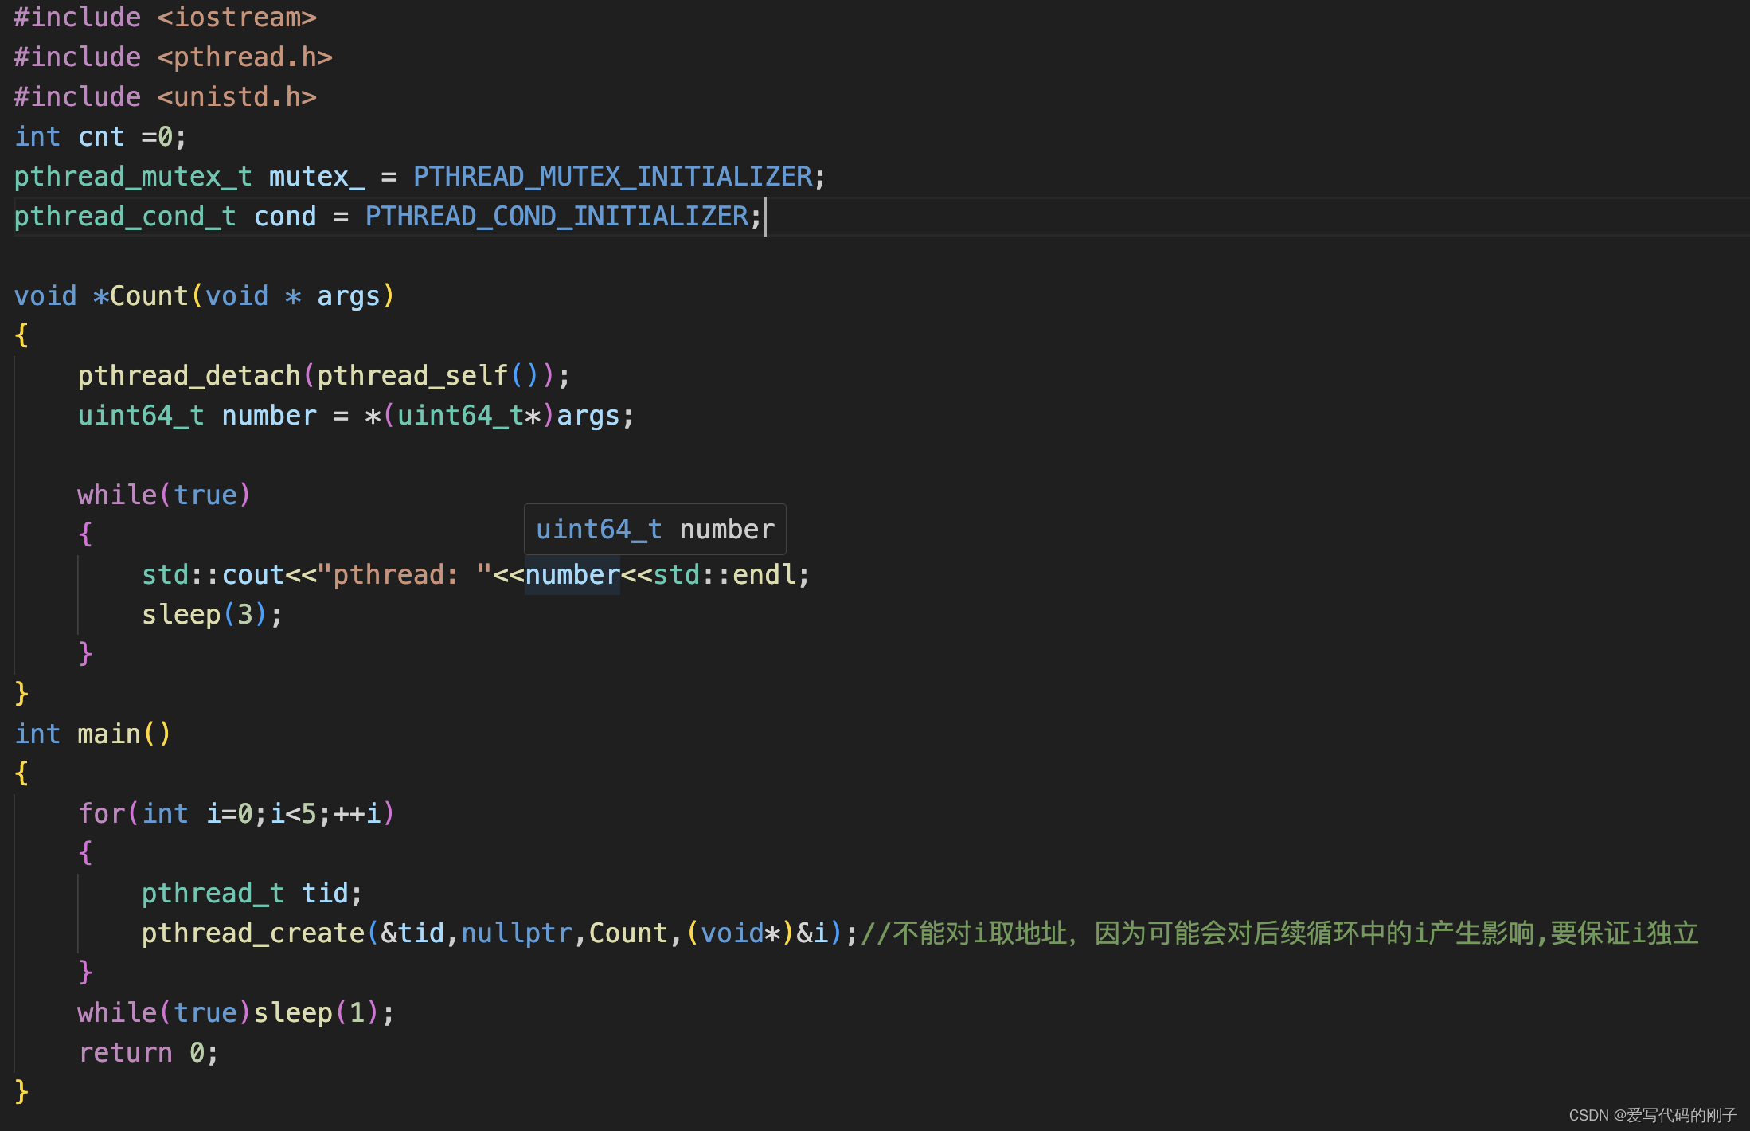Click the 'pthread_create' call
The width and height of the screenshot is (1750, 1131).
(x=253, y=933)
